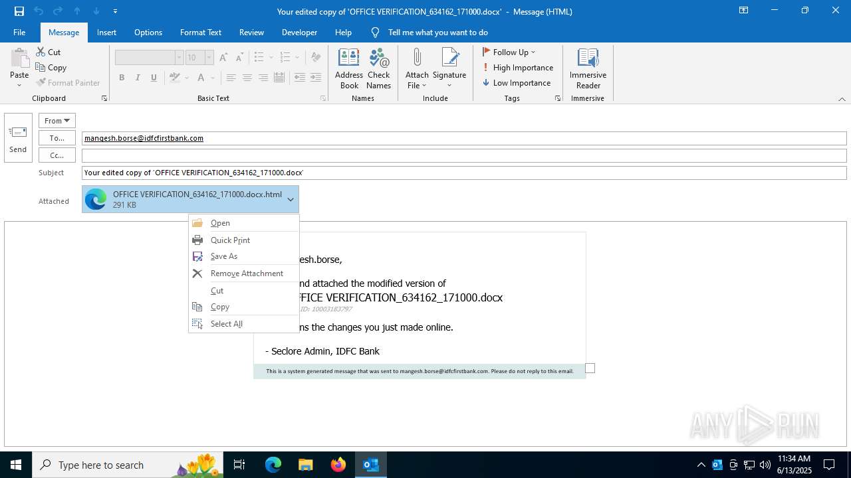Viewport: 851px width, 478px height.
Task: Go to previous item with up arrow
Action: [77, 11]
